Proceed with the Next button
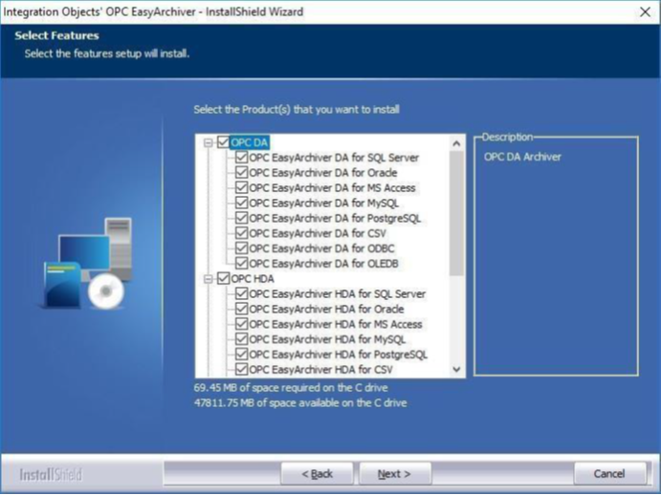This screenshot has width=661, height=495. click(x=394, y=474)
